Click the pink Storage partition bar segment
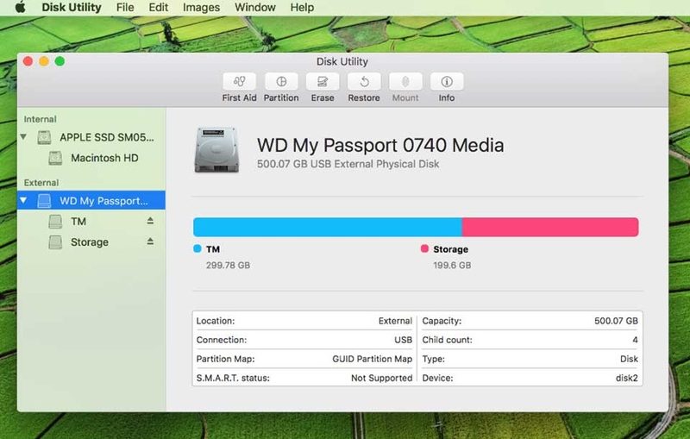The width and height of the screenshot is (690, 439). pos(550,227)
